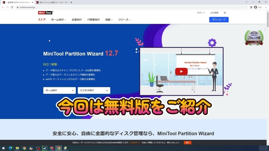
Task: Click the Vector award badge
Action: pyautogui.click(x=254, y=38)
